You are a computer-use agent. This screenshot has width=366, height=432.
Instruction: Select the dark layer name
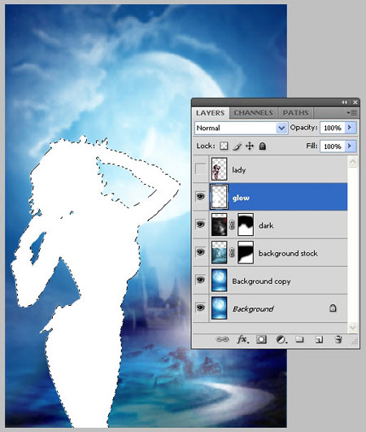click(266, 225)
